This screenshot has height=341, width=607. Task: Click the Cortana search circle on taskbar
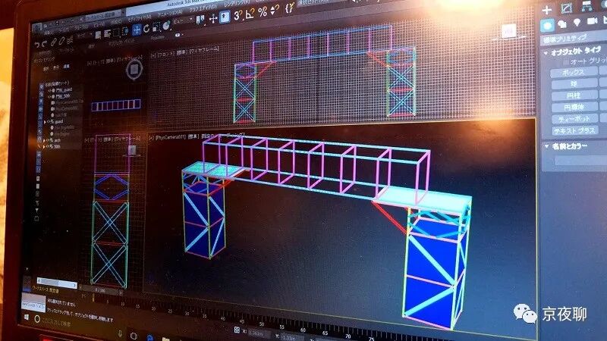(37, 319)
